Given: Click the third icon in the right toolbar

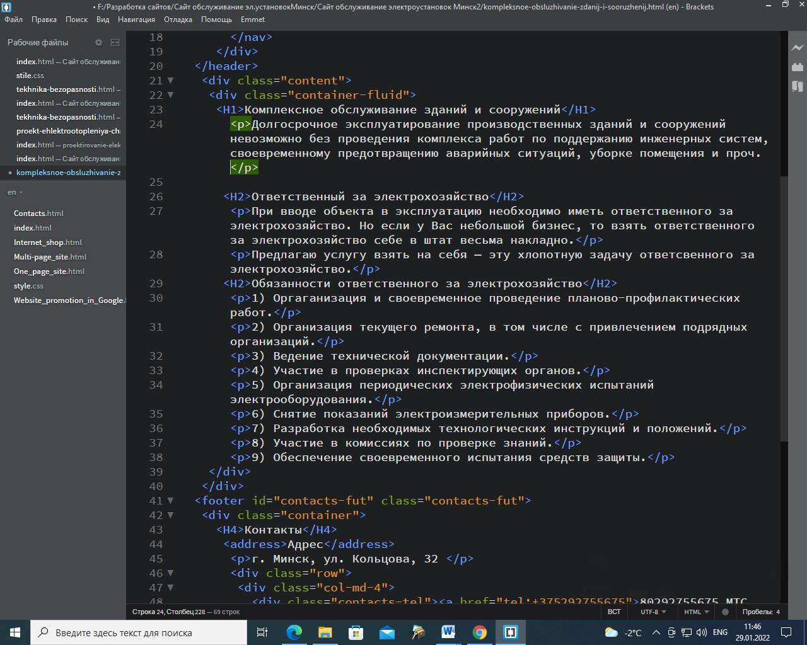Looking at the screenshot, I should click(798, 86).
